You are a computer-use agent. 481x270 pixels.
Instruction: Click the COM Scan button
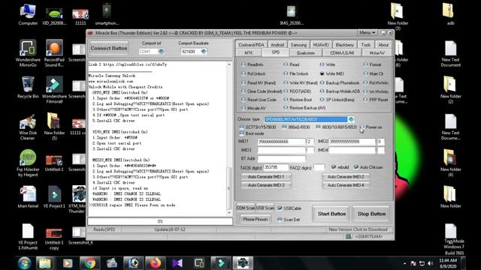click(x=246, y=208)
